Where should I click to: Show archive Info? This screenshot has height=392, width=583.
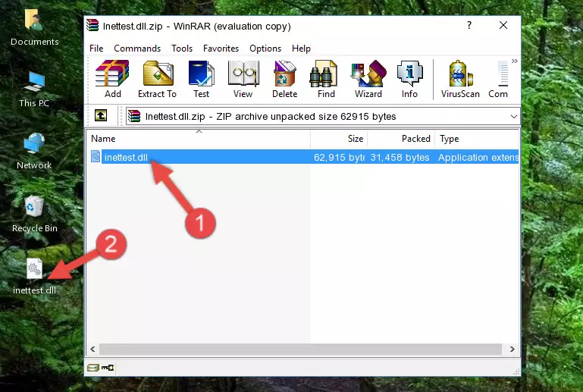point(409,79)
